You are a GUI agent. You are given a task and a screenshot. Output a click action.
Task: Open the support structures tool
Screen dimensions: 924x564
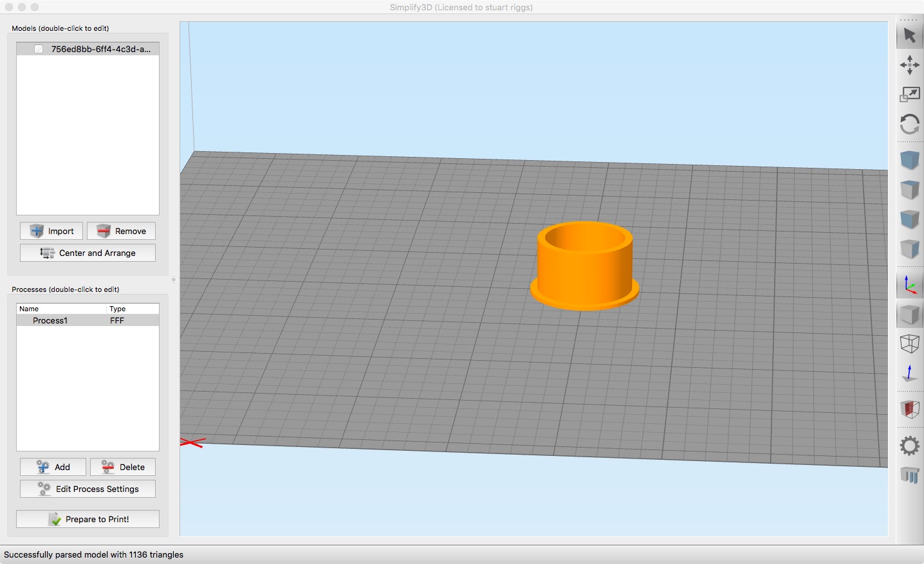pyautogui.click(x=909, y=475)
